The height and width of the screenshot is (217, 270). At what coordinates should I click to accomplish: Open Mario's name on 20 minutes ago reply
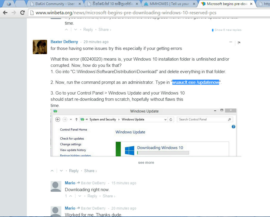click(70, 208)
